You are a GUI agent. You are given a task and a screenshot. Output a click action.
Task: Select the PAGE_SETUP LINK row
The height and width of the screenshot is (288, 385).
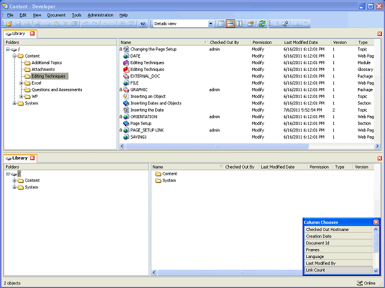(x=247, y=130)
